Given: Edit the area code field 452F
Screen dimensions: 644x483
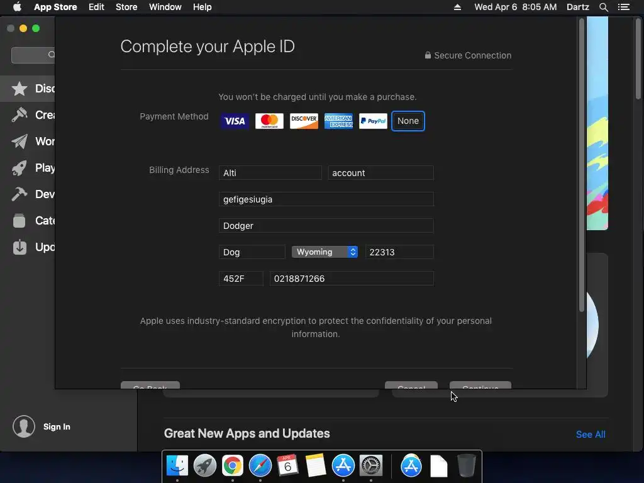Looking at the screenshot, I should pyautogui.click(x=241, y=279).
